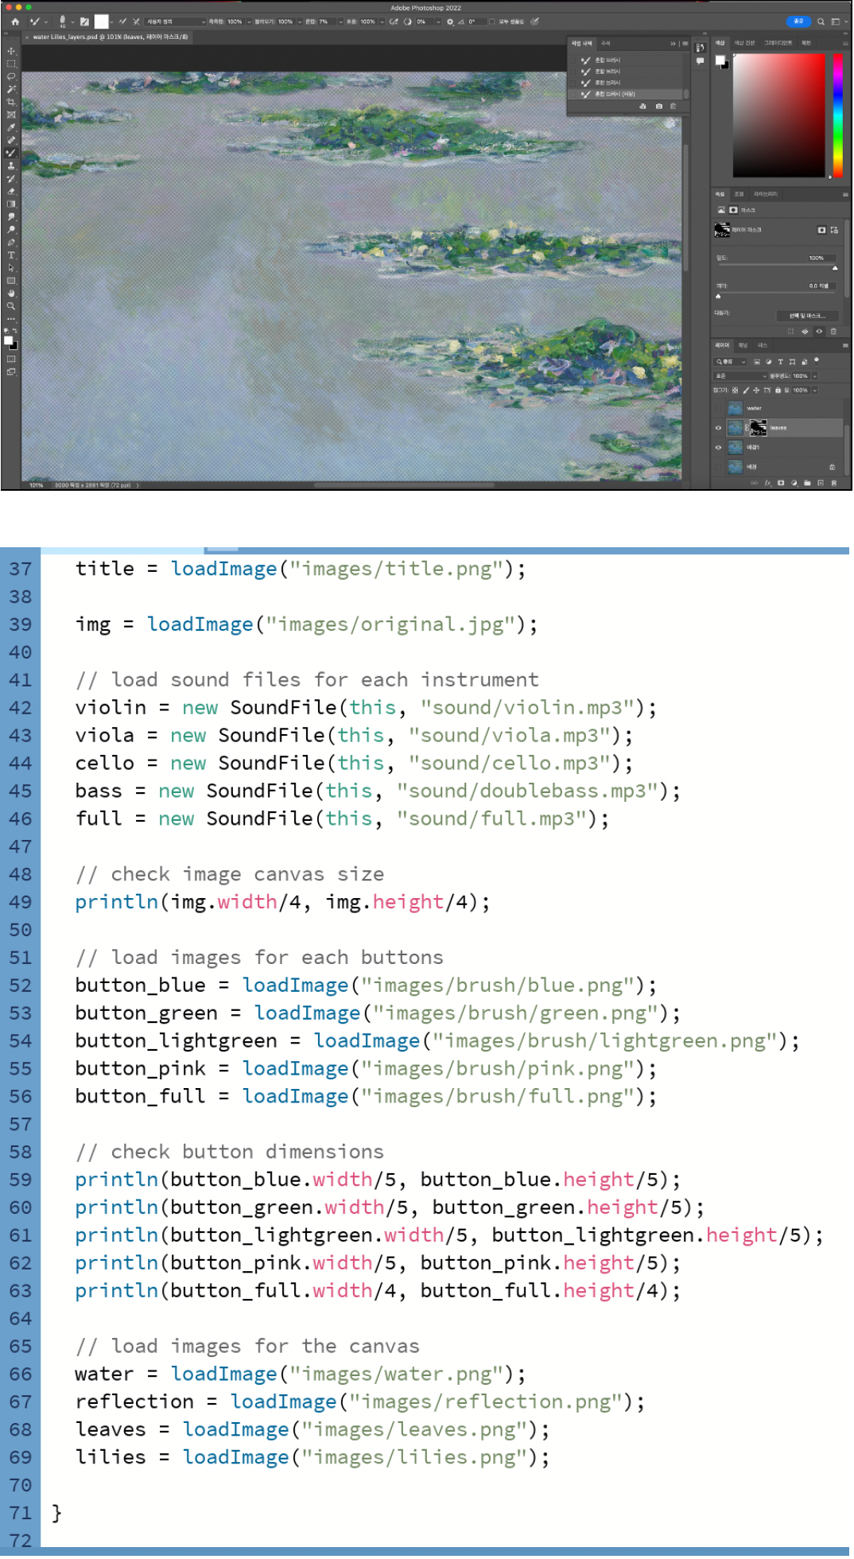Image resolution: width=854 pixels, height=1559 pixels.
Task: Create new snapshot with camera icon
Action: point(658,106)
